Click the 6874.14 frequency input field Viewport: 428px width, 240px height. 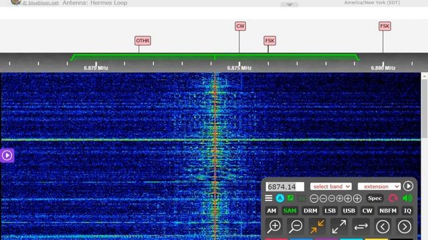(285, 187)
